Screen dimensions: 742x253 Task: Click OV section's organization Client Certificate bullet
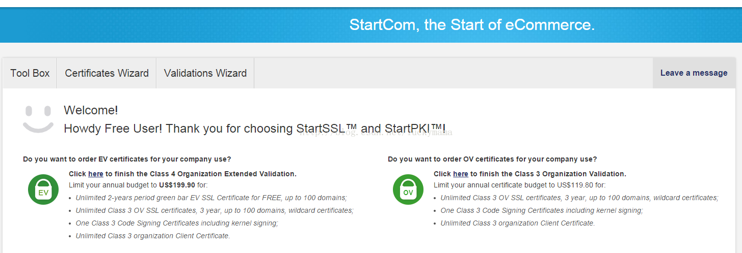518,223
